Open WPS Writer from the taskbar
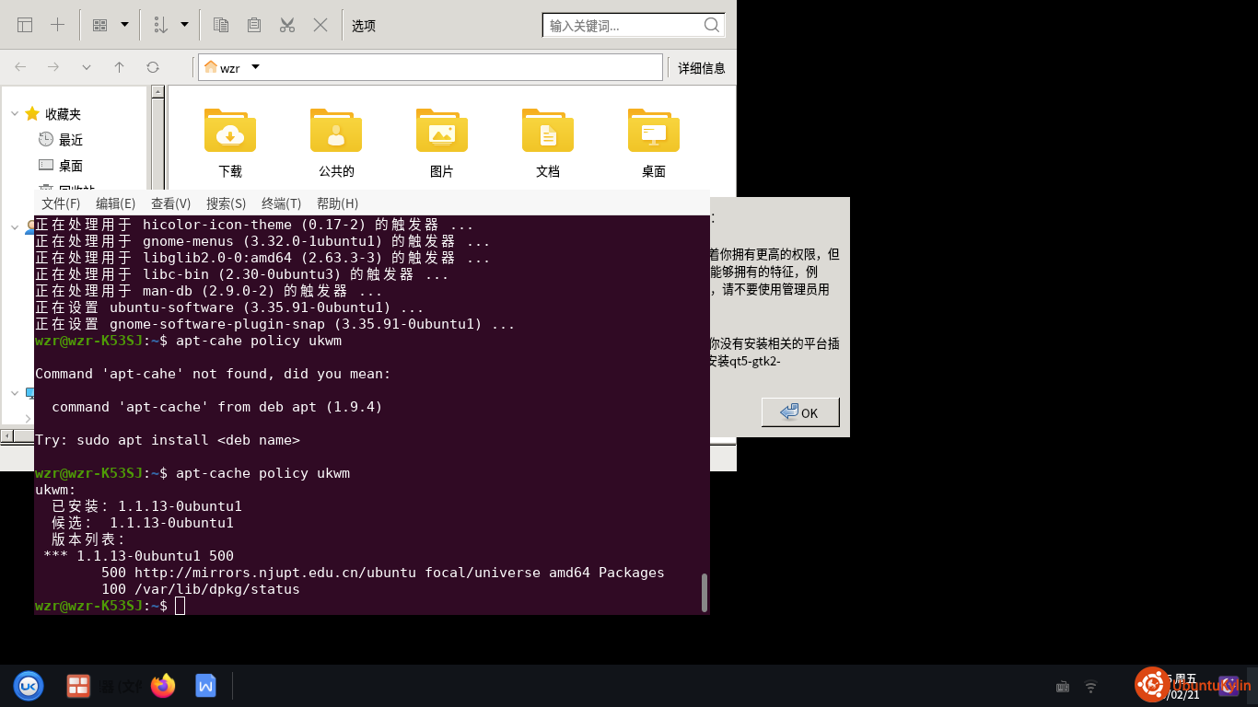Viewport: 1258px width, 707px height. (205, 685)
